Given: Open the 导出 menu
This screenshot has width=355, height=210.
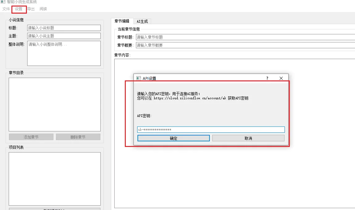Looking at the screenshot, I should (31, 9).
